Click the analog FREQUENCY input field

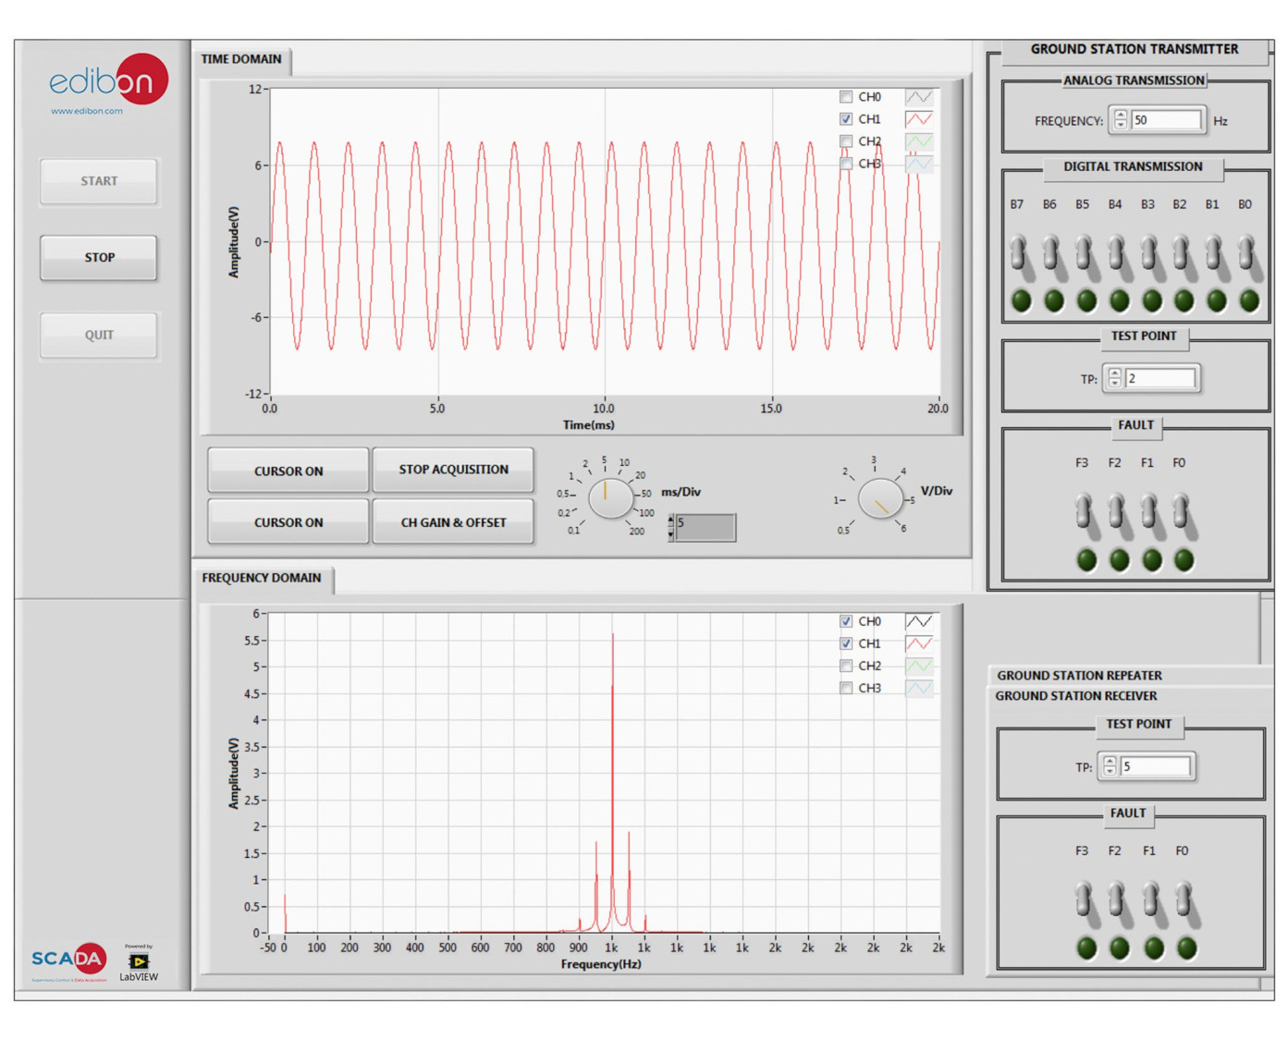[x=1167, y=120]
